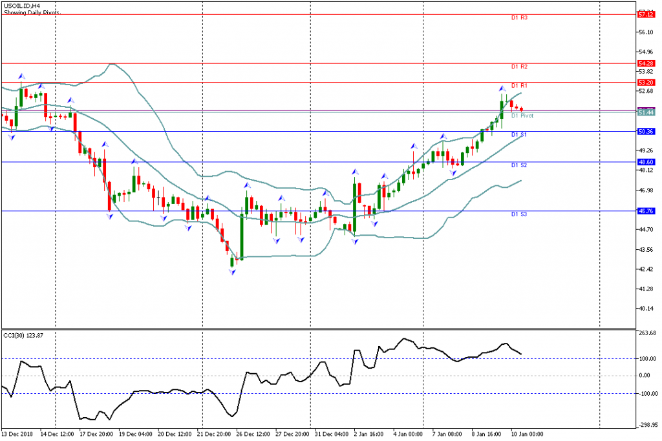
Task: Click the 4 Jan 00:00 time axis label
Action: 409,435
